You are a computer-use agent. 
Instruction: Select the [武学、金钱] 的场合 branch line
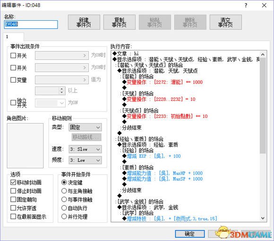[139, 202]
